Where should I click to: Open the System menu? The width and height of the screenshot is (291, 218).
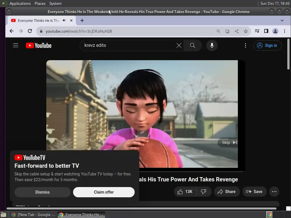(x=55, y=3)
